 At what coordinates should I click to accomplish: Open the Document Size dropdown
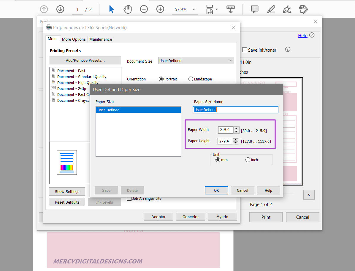pos(196,61)
